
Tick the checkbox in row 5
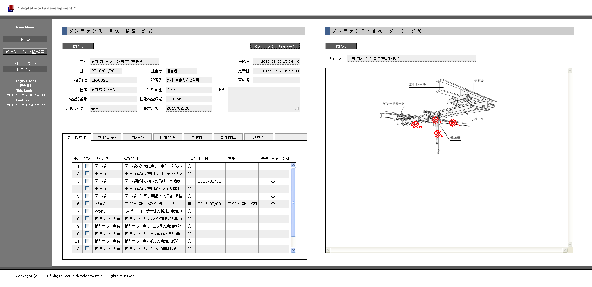click(x=88, y=196)
